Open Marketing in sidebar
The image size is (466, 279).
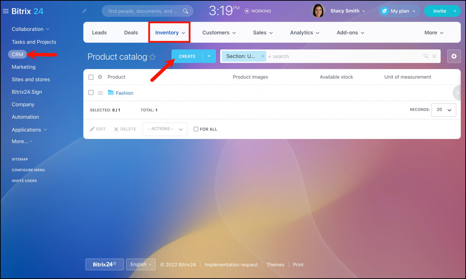click(x=24, y=67)
